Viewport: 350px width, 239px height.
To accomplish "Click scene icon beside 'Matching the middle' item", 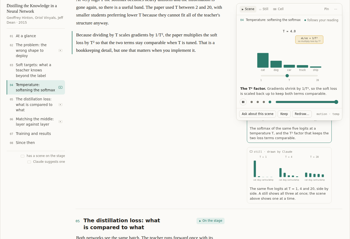I will pyautogui.click(x=60, y=122).
